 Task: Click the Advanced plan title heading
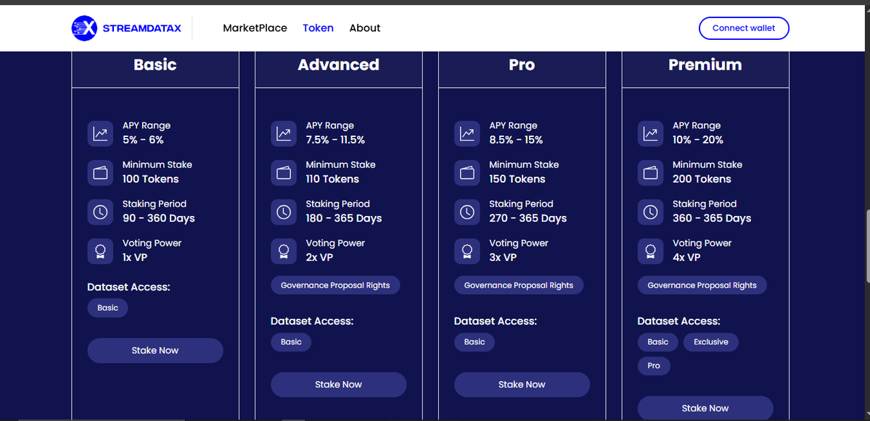(338, 64)
